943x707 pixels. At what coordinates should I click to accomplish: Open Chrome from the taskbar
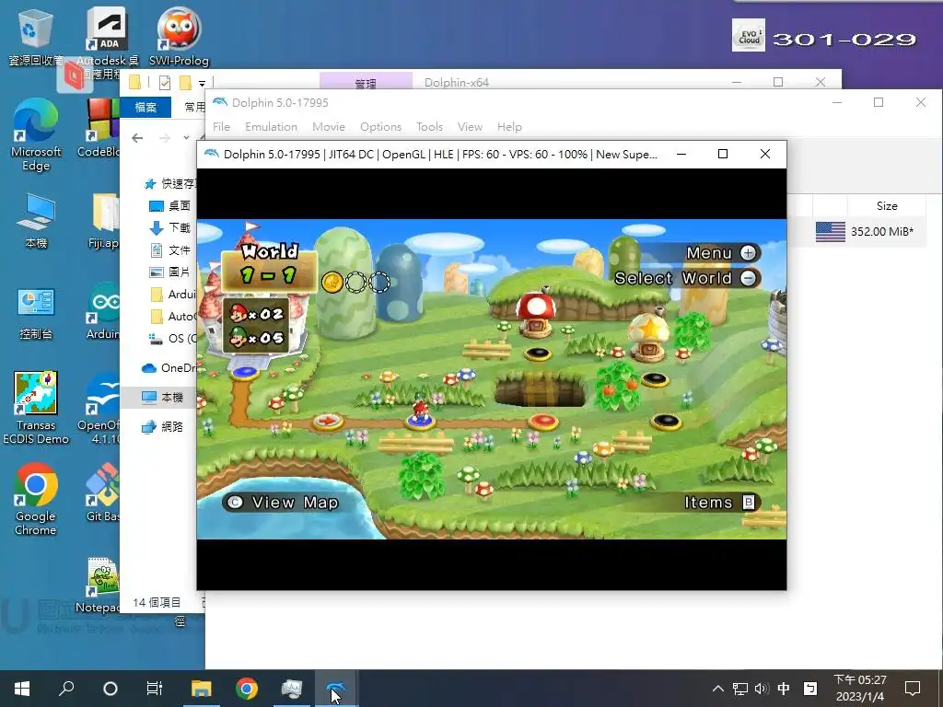click(247, 688)
